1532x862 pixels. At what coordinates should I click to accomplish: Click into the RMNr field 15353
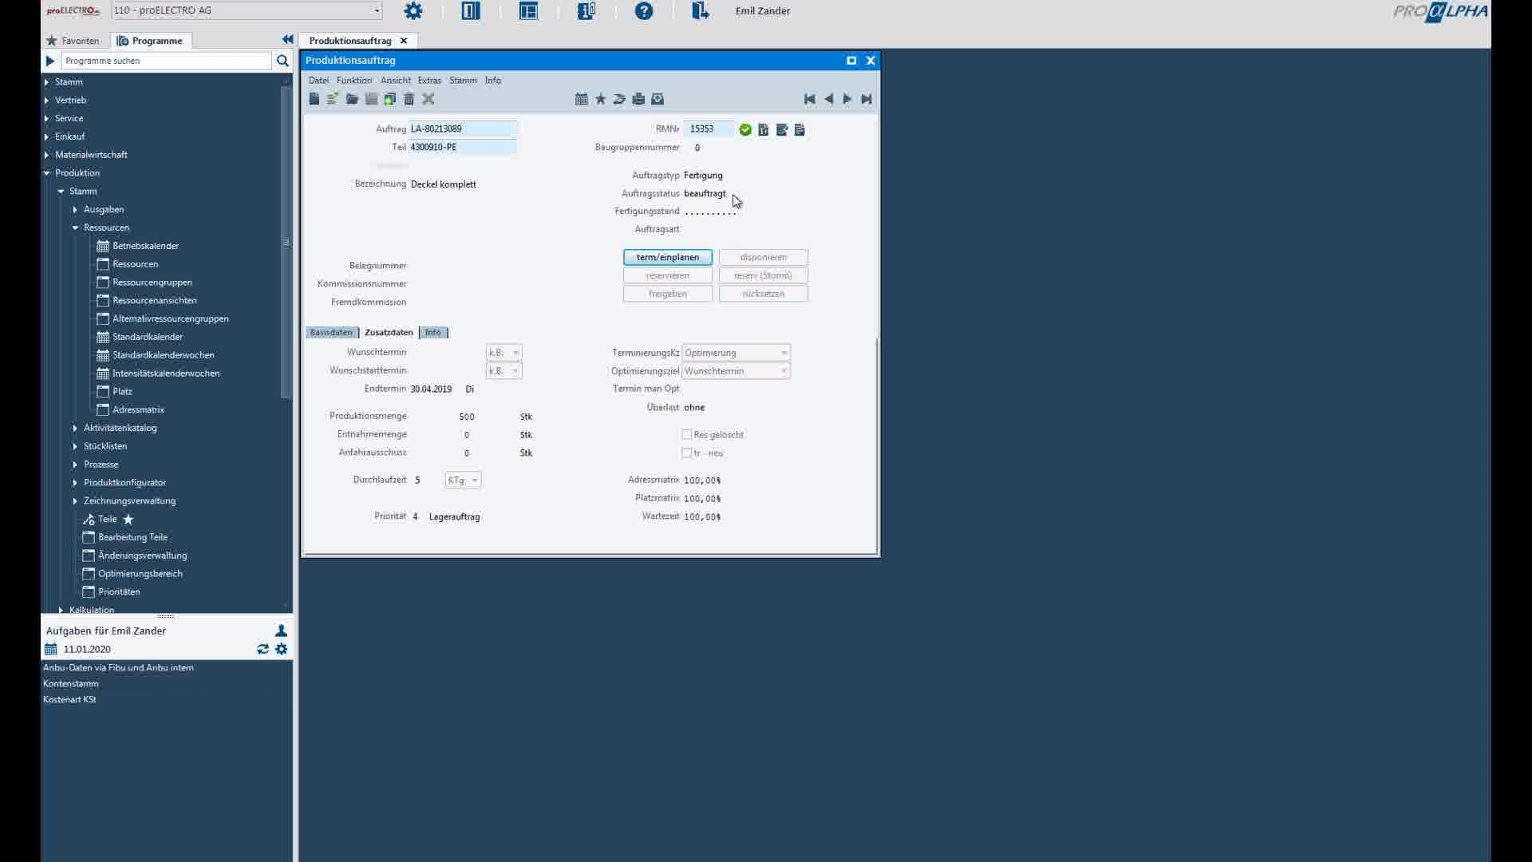709,129
